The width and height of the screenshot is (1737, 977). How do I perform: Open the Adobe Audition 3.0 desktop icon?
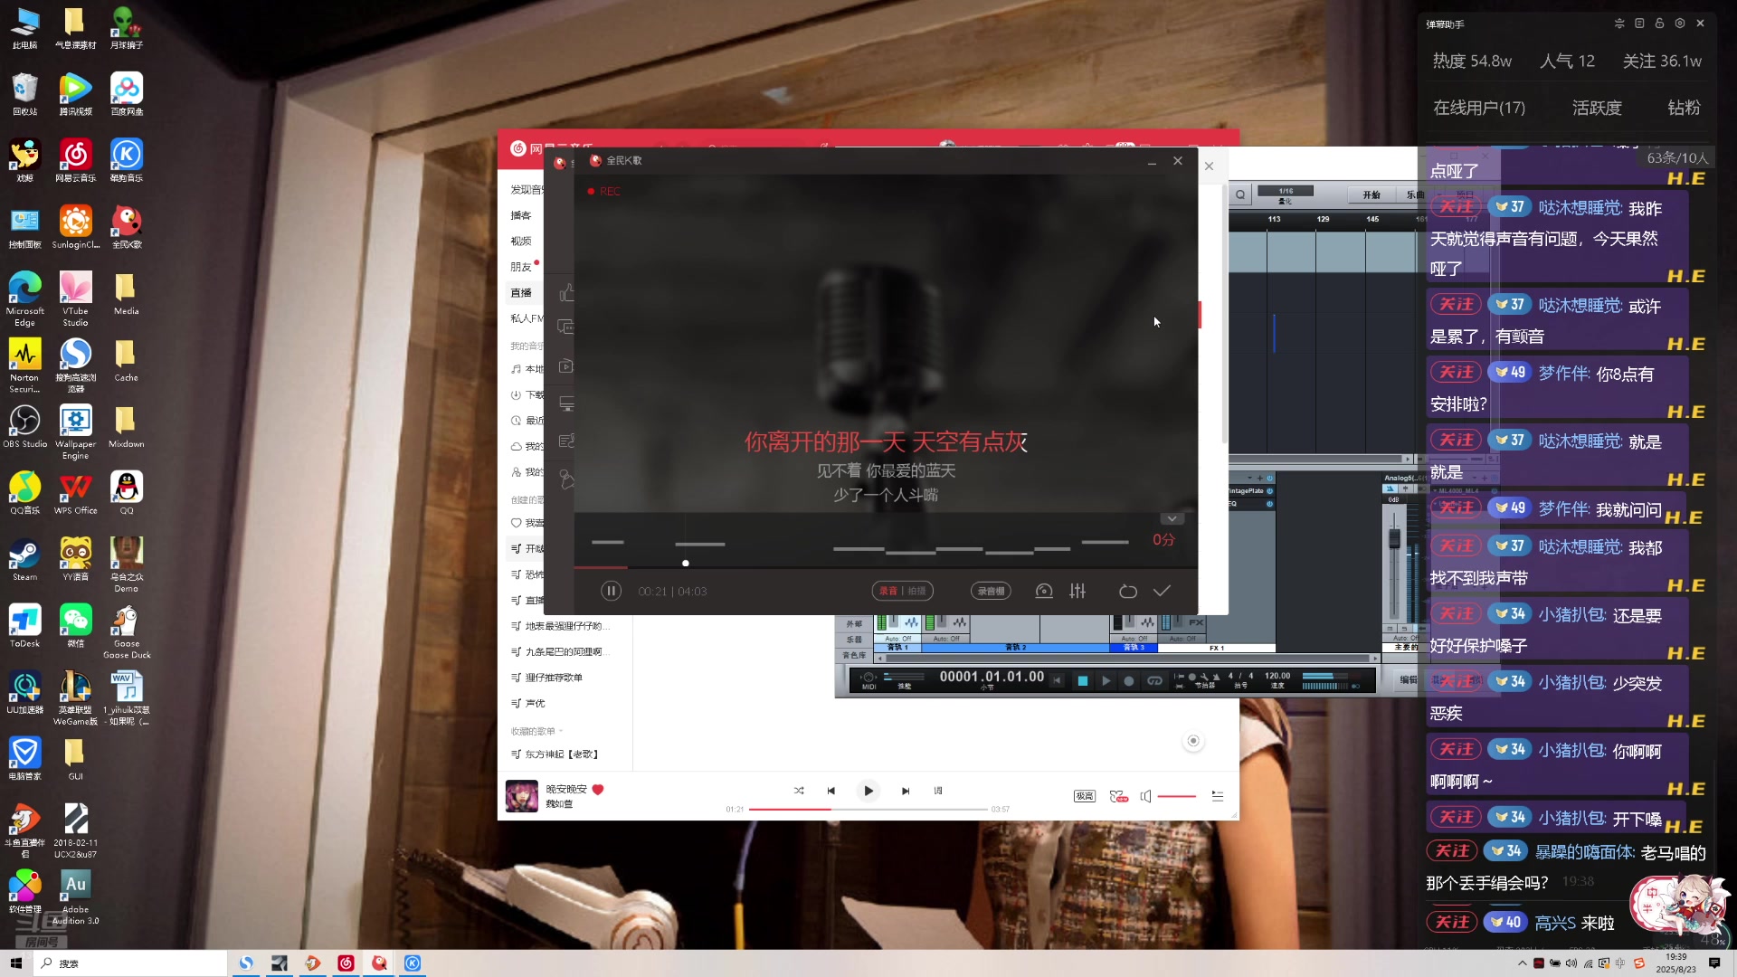point(75,896)
